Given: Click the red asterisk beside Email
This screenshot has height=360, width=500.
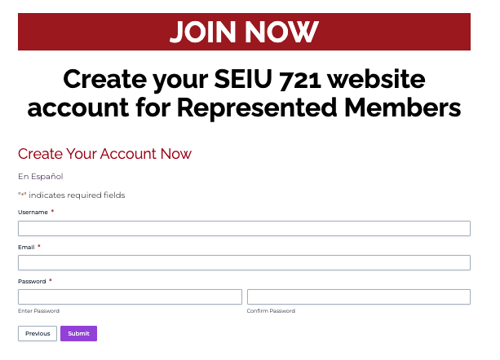Looking at the screenshot, I should click(x=39, y=245).
